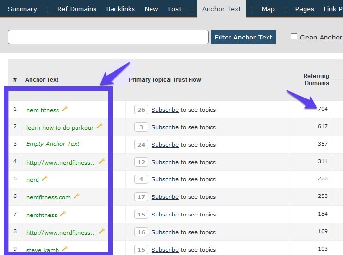343x255 pixels.
Task: Click the 617 referring domains value
Action: (323, 126)
